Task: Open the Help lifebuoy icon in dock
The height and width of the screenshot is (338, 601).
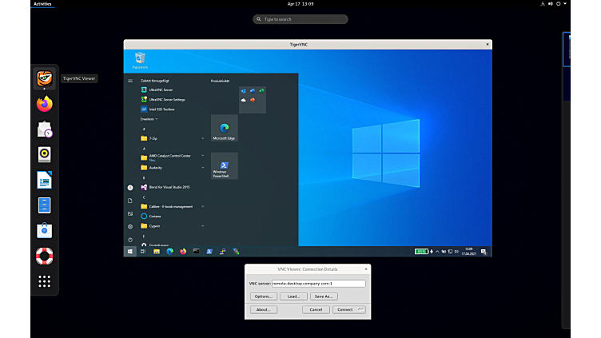Action: pos(45,256)
